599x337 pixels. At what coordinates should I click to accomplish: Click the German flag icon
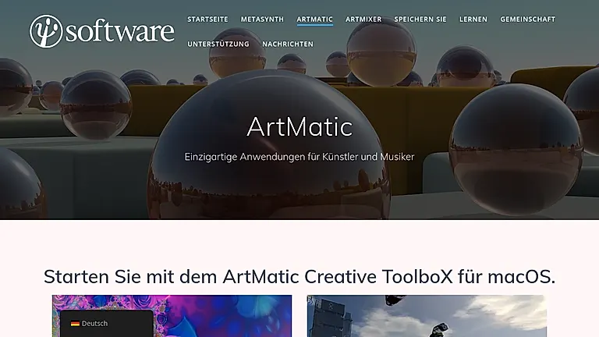pyautogui.click(x=75, y=324)
